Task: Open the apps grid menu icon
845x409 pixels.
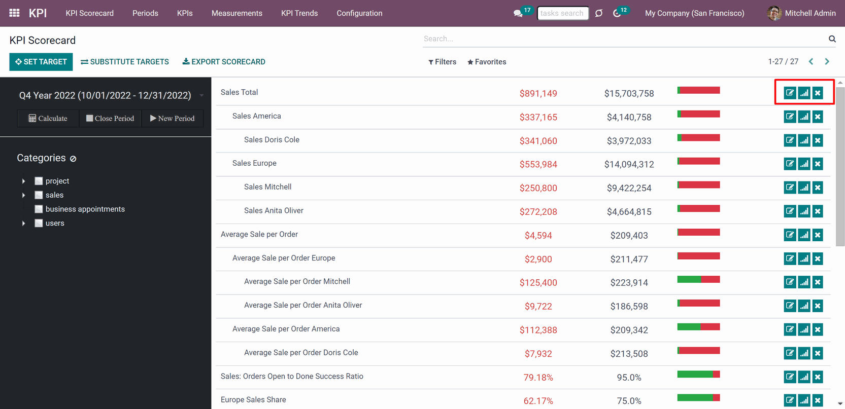Action: click(x=14, y=13)
